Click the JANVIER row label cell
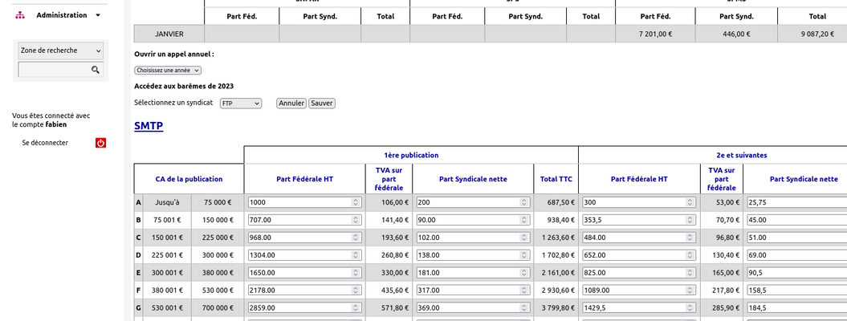The width and height of the screenshot is (847, 321). [169, 34]
